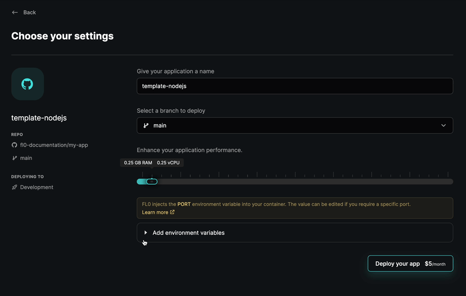Click the template-nodejs heading in sidebar
This screenshot has width=466, height=296.
point(39,118)
